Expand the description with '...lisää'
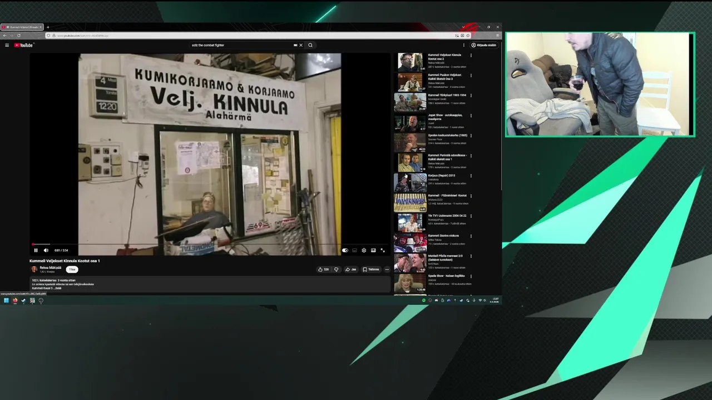The width and height of the screenshot is (712, 400). pyautogui.click(x=57, y=288)
